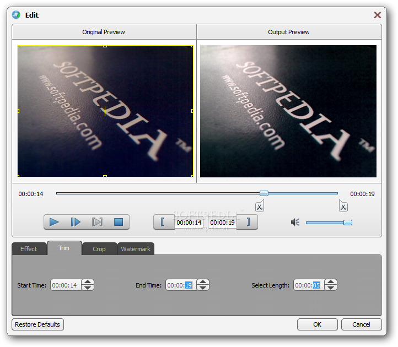Click the trim start 00:00:14 box beside bracket
This screenshot has height=347, width=398.
click(x=189, y=223)
